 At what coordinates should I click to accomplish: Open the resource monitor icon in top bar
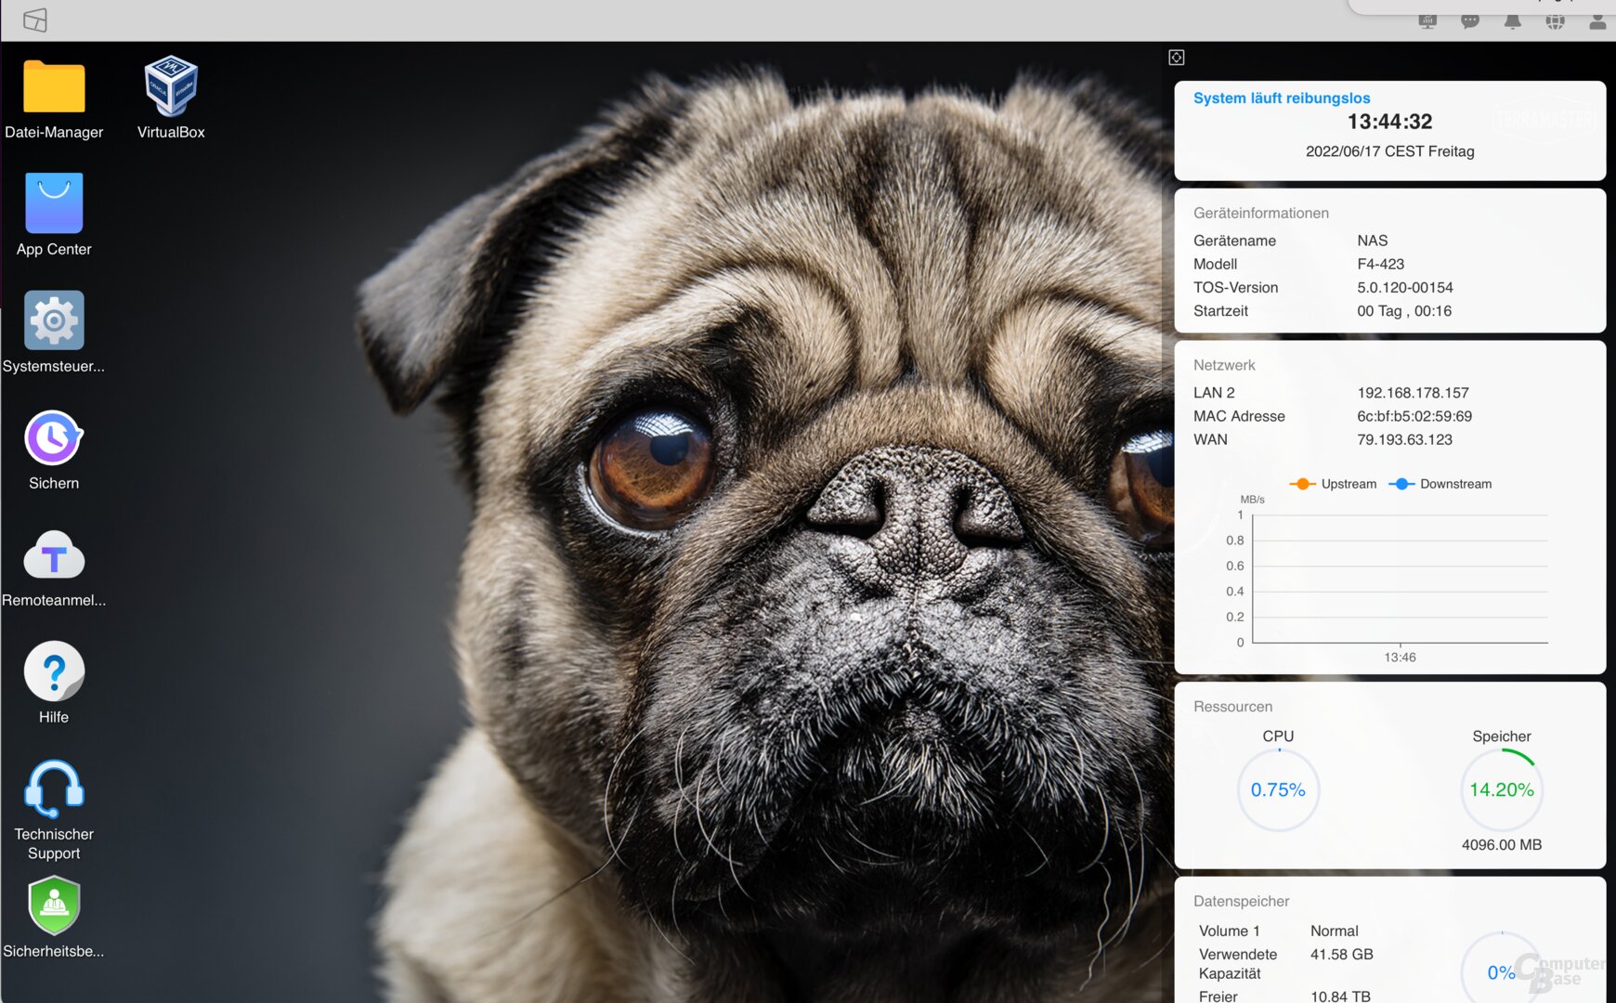coord(1427,20)
